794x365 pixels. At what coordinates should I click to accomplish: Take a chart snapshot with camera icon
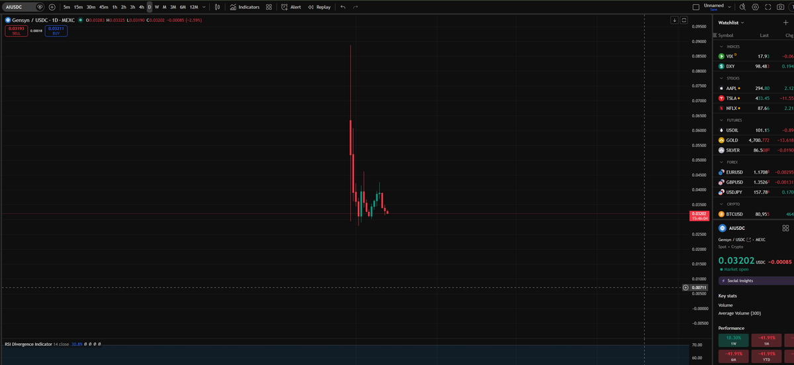pyautogui.click(x=780, y=7)
